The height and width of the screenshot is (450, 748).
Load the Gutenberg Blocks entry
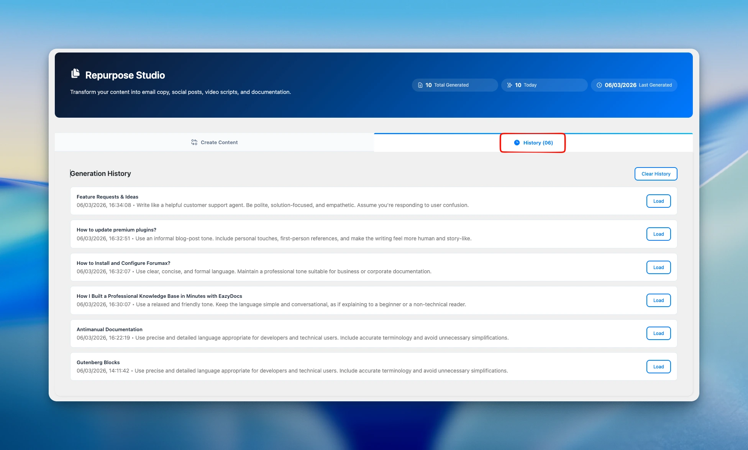click(658, 367)
